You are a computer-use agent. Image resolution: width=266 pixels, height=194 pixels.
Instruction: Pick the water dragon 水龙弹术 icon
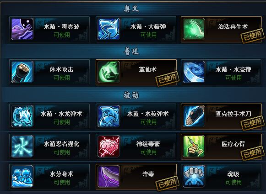(22, 116)
